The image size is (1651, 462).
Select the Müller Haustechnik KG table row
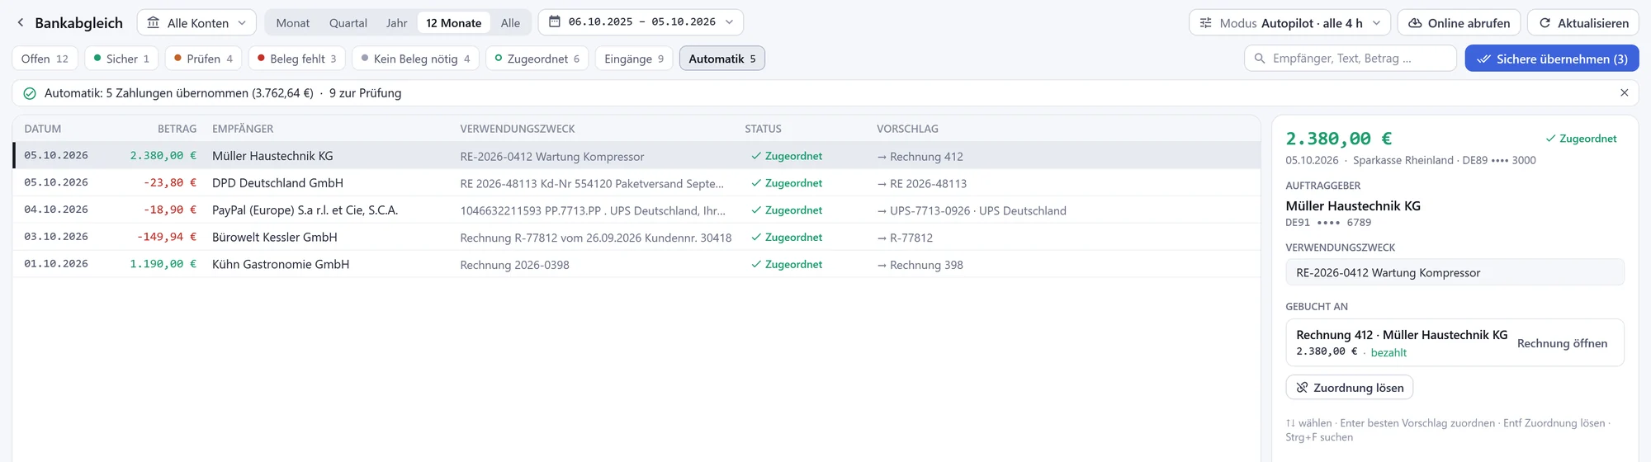tap(636, 155)
